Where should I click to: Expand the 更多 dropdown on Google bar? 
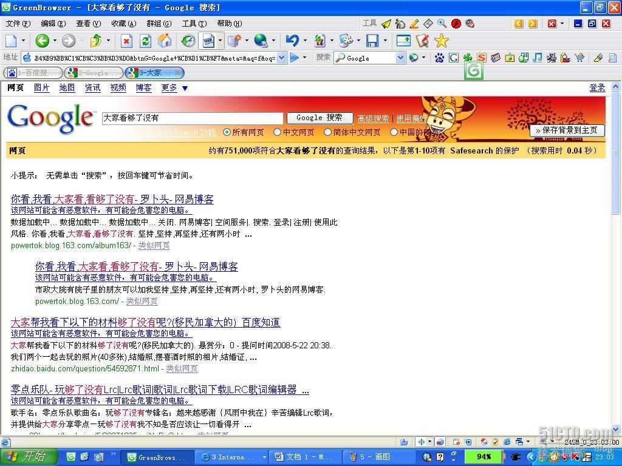point(185,88)
